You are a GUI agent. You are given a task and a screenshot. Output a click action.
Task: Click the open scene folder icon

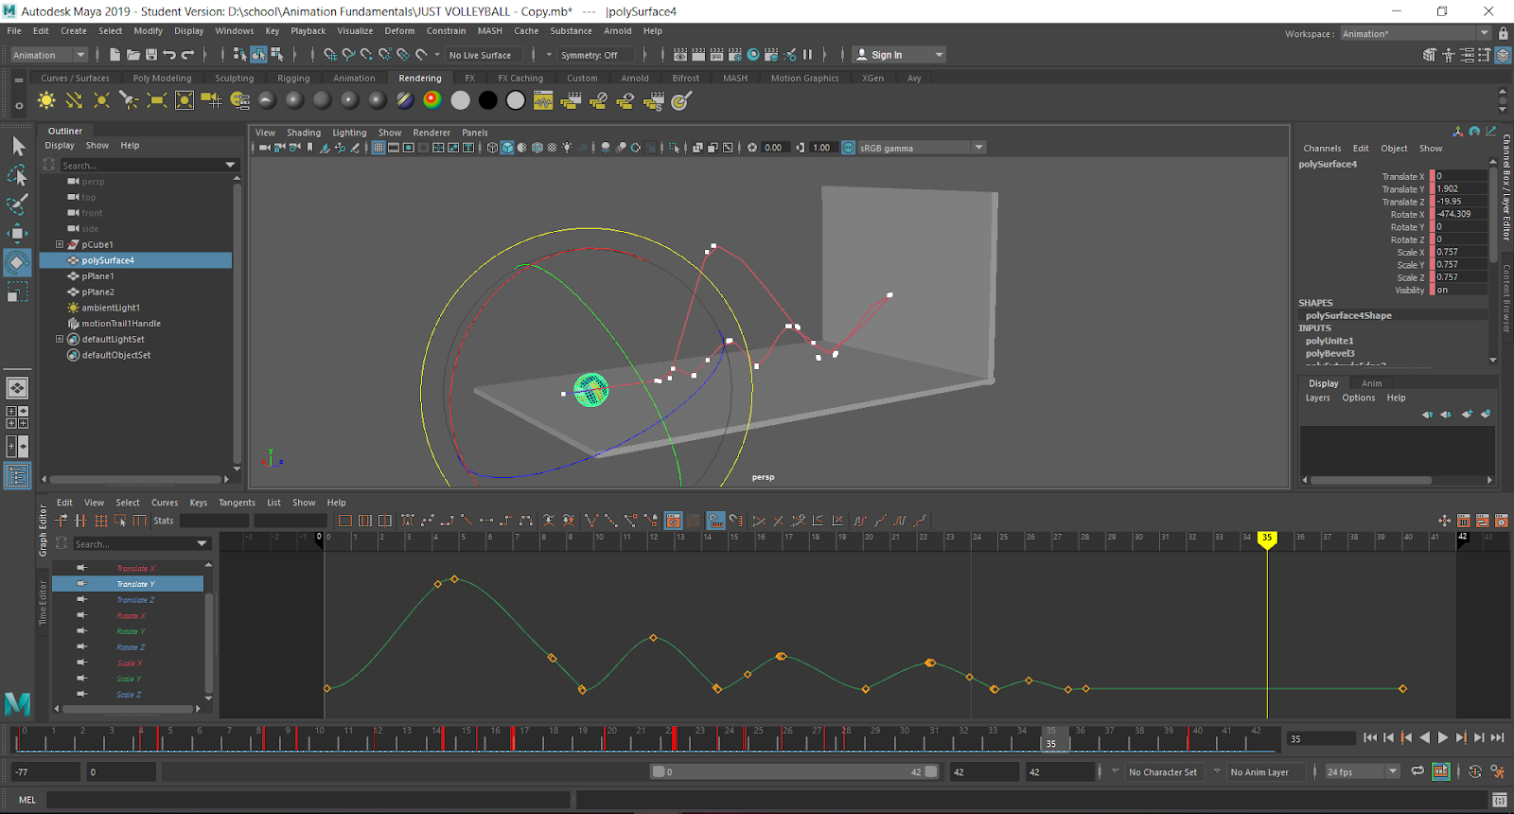click(x=133, y=55)
